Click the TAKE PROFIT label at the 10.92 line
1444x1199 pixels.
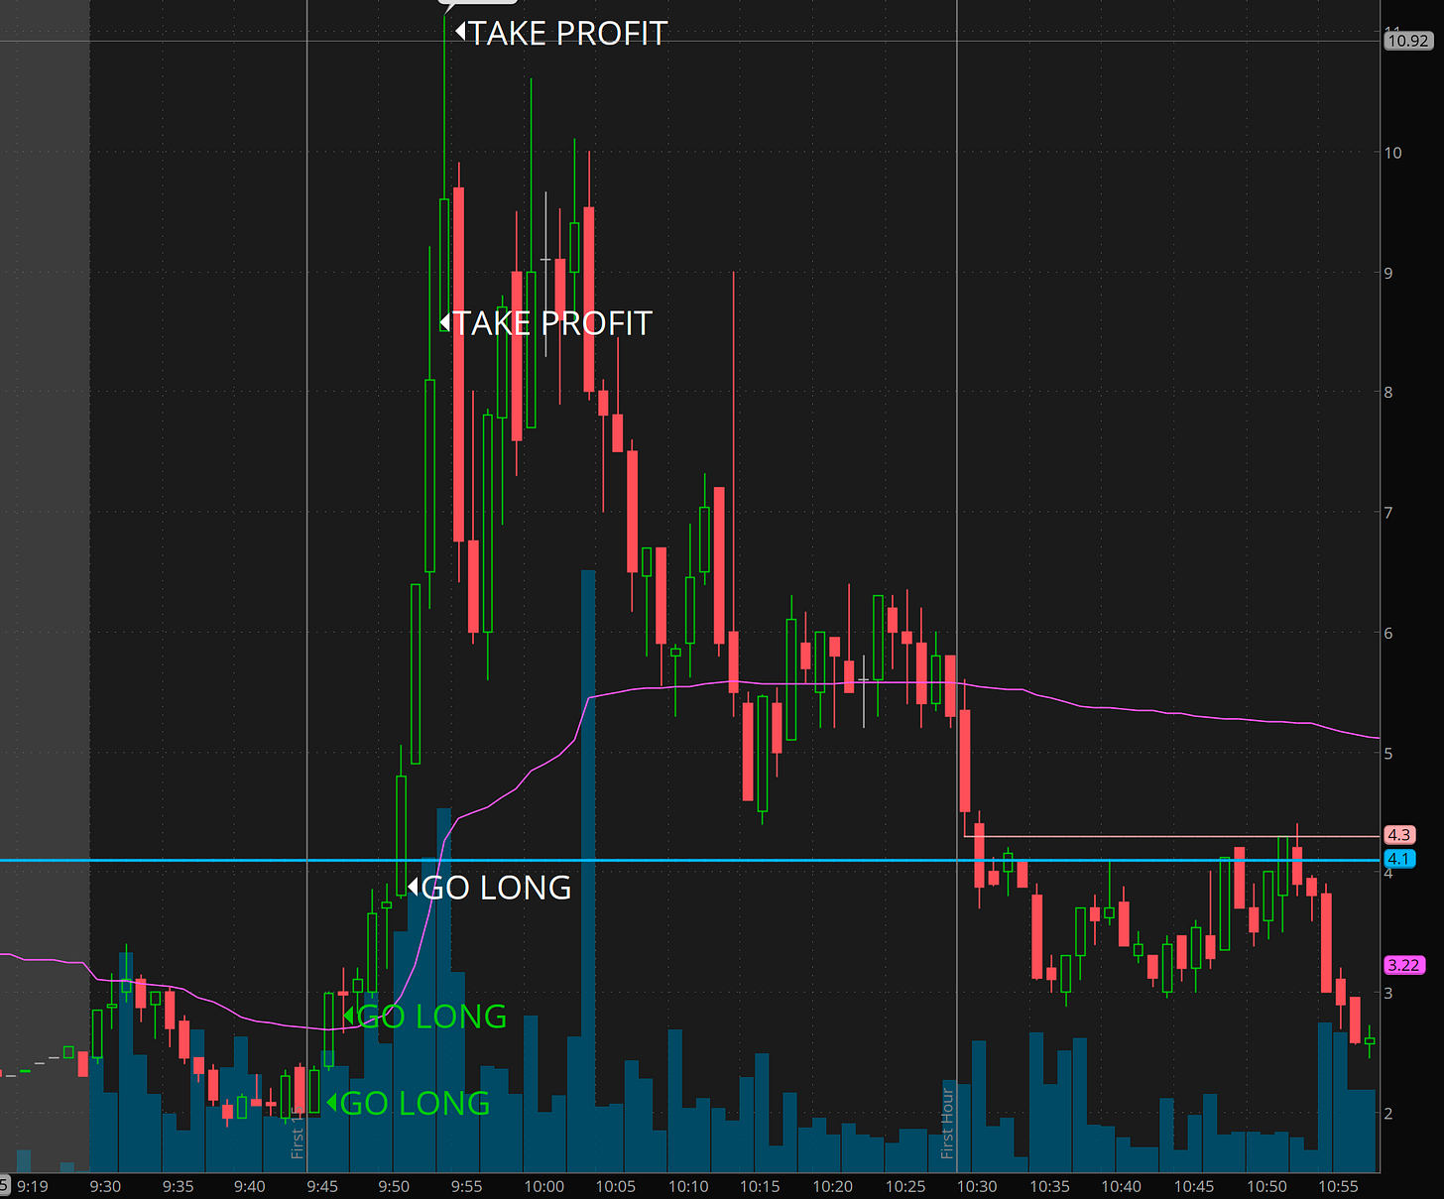pos(561,33)
